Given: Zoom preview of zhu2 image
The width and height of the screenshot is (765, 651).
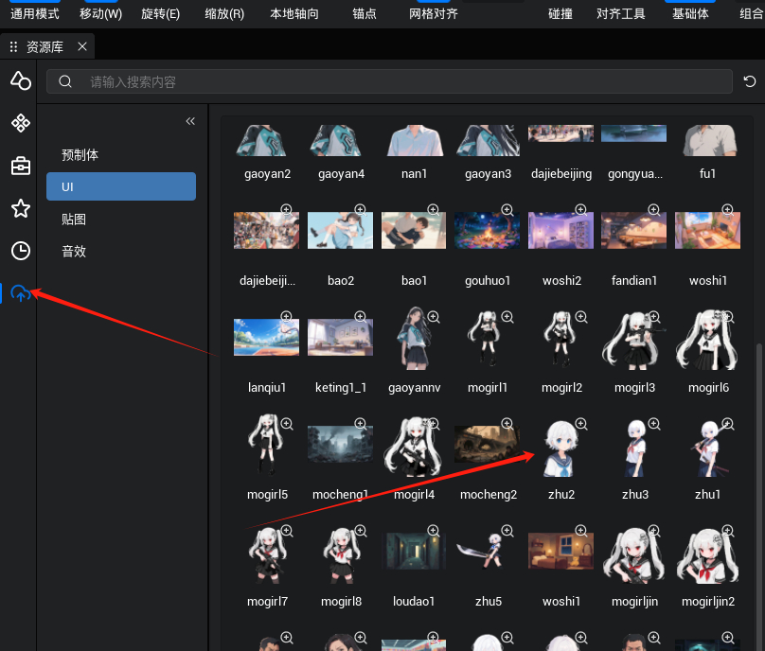Looking at the screenshot, I should click(x=581, y=423).
